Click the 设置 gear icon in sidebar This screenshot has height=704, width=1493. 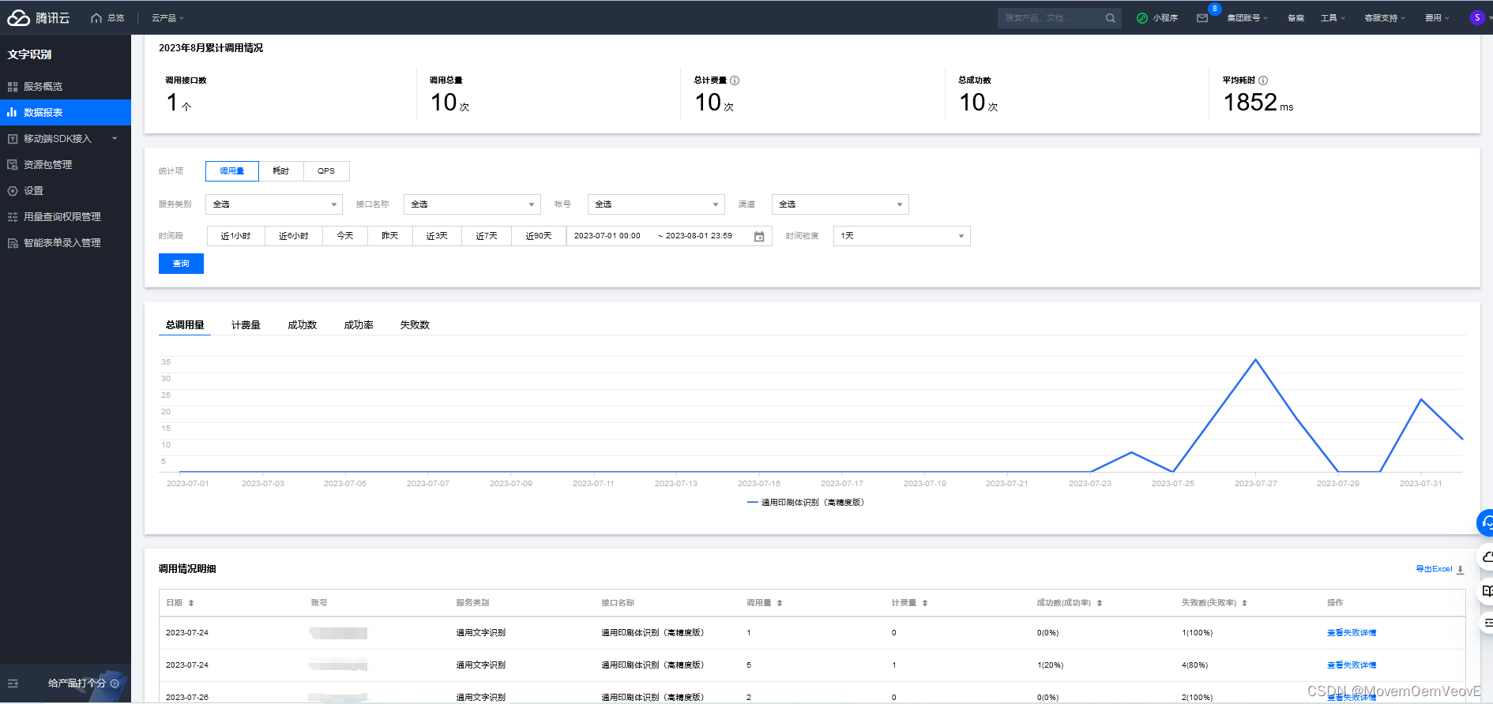13,190
